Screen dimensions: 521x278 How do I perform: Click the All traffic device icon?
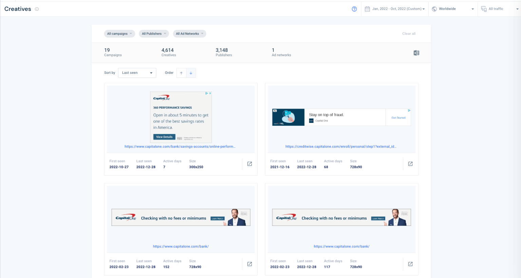click(484, 9)
